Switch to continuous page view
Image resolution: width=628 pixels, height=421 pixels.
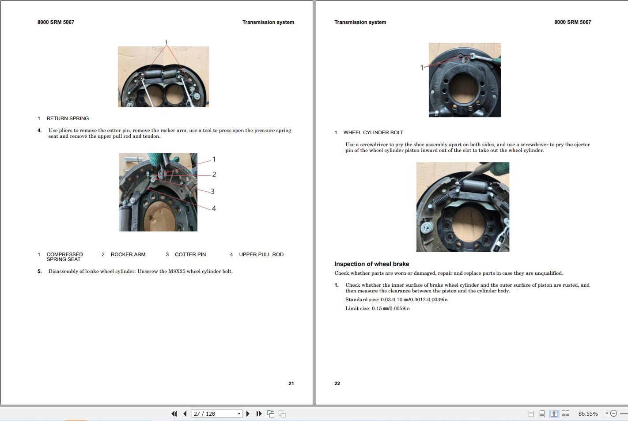pos(542,414)
